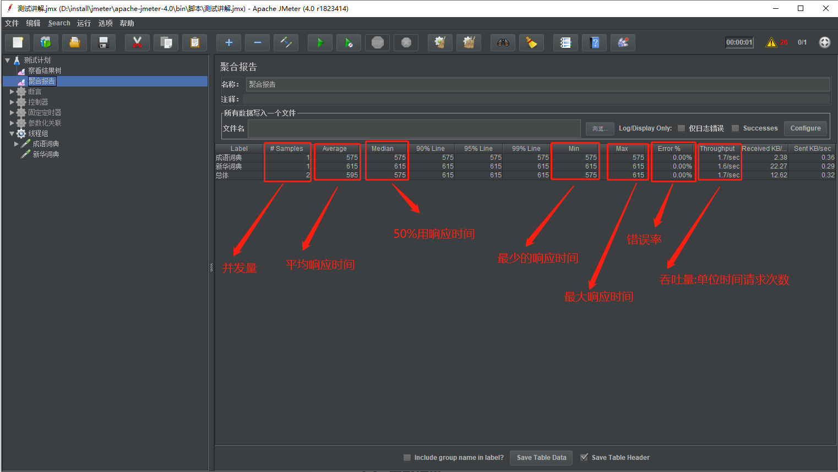This screenshot has width=838, height=472.
Task: Click the Reset Search brush icon
Action: pyautogui.click(x=532, y=42)
